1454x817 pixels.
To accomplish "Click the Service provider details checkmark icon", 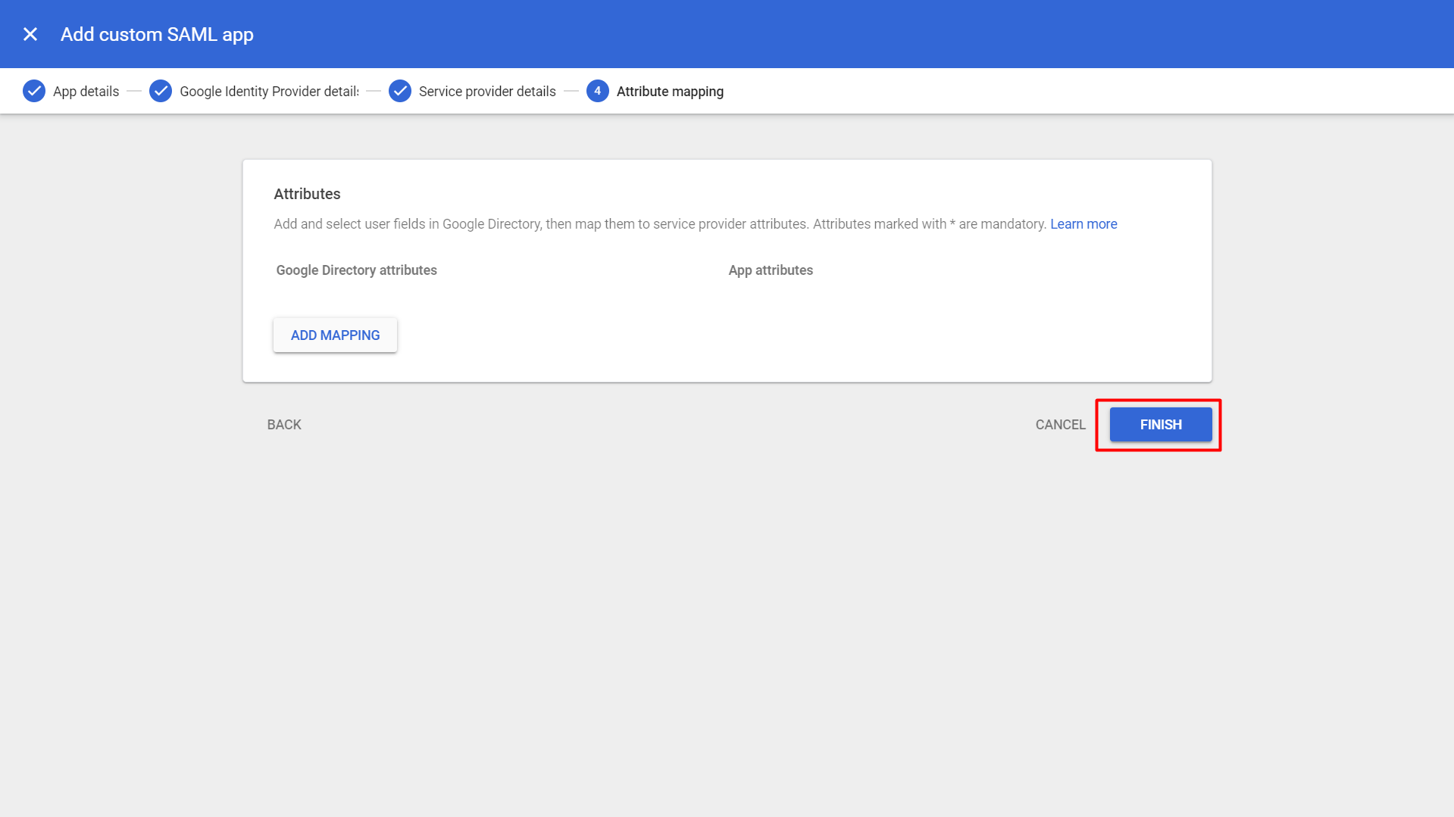I will point(400,91).
